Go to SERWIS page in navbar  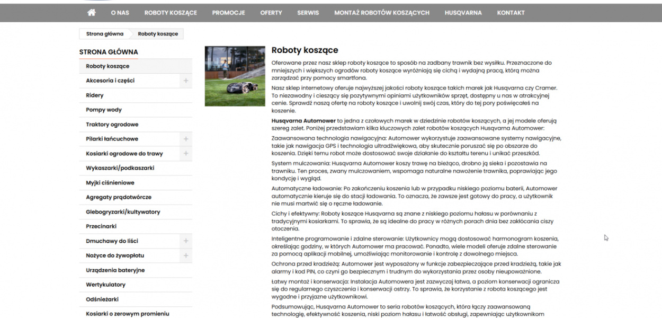[x=308, y=13]
